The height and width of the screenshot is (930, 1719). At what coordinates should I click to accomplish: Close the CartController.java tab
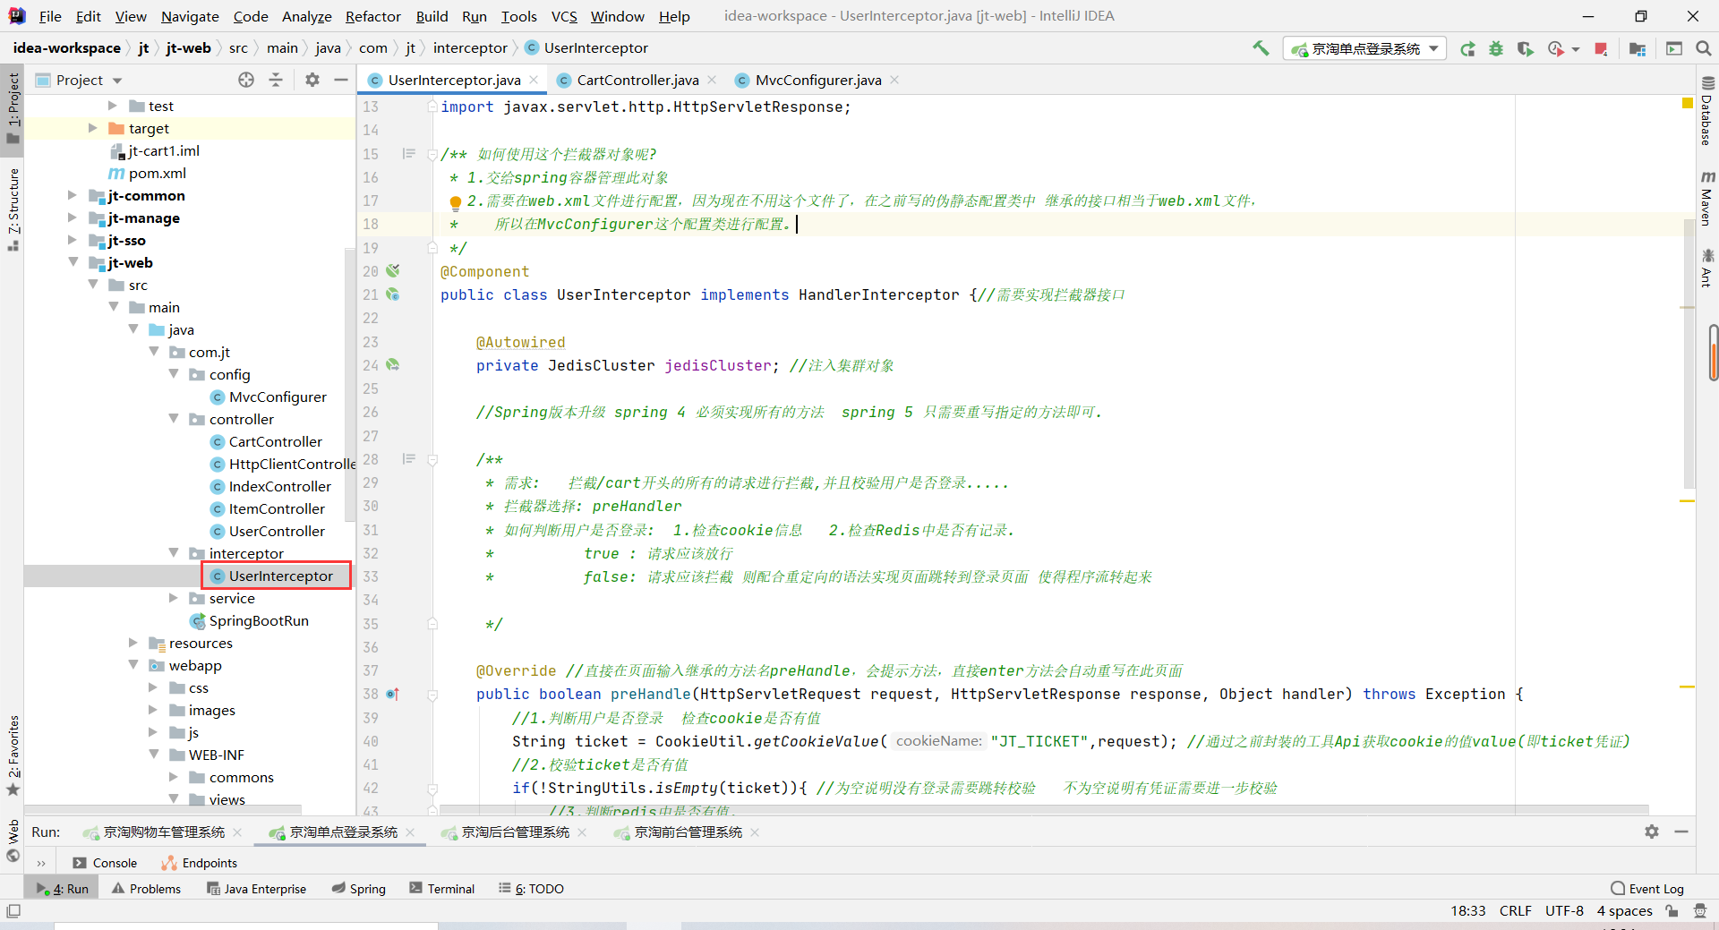click(x=712, y=80)
